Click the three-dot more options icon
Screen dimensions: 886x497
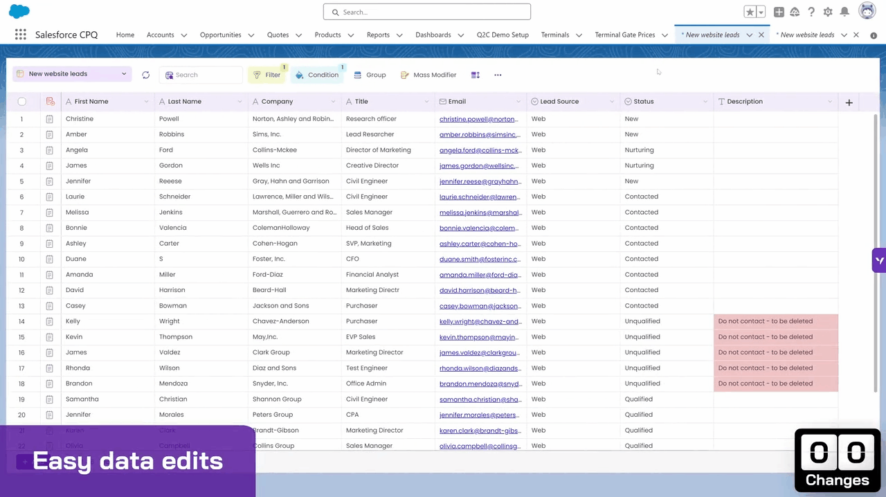click(x=498, y=75)
